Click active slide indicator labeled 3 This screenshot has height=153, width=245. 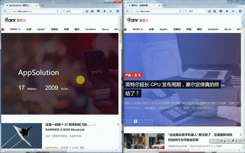136,121
